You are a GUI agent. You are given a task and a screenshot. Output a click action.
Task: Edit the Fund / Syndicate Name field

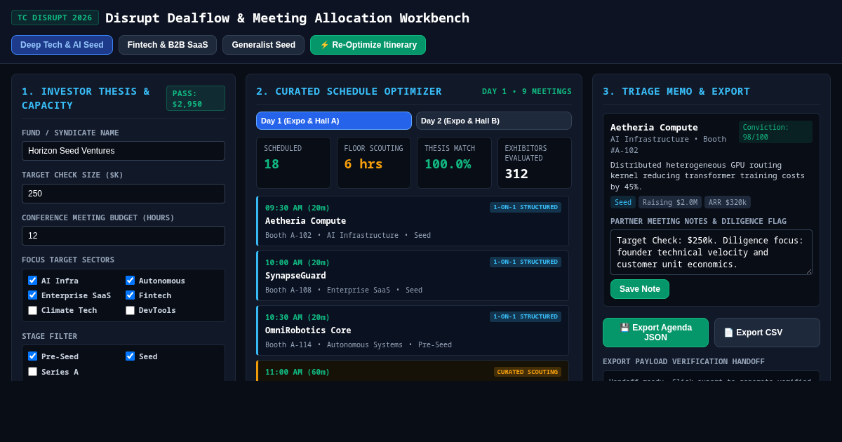123,151
